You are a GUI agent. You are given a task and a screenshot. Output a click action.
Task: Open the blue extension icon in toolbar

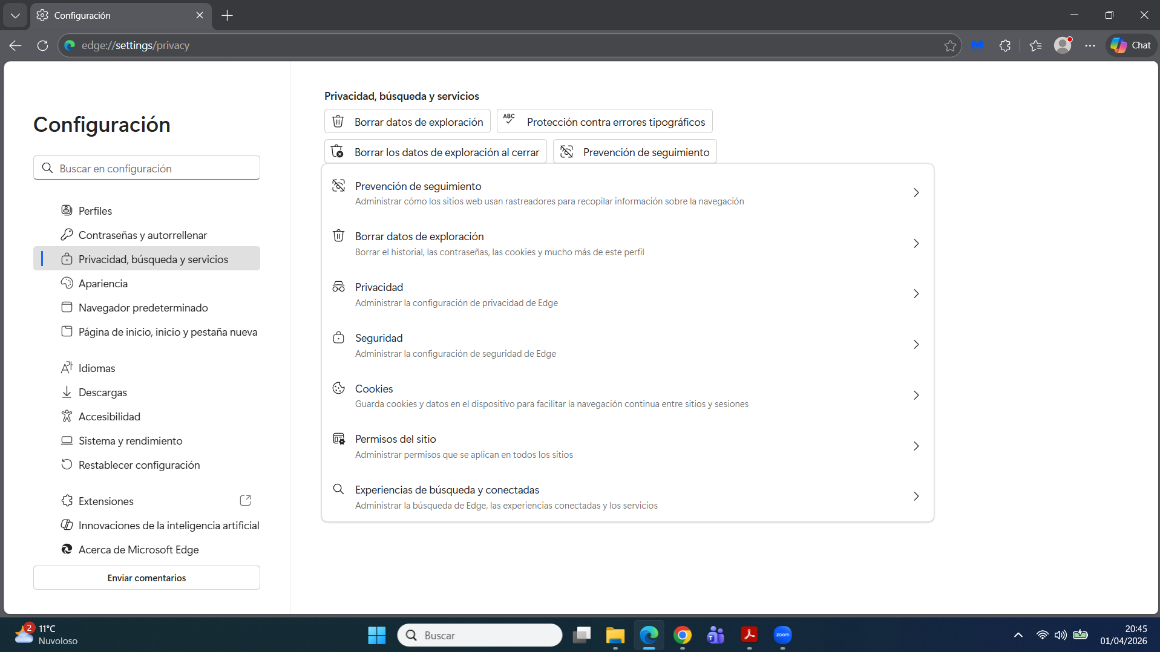(x=977, y=45)
